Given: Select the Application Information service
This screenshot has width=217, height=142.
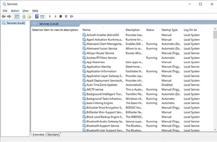Looking at the screenshot, I should tap(141, 71).
